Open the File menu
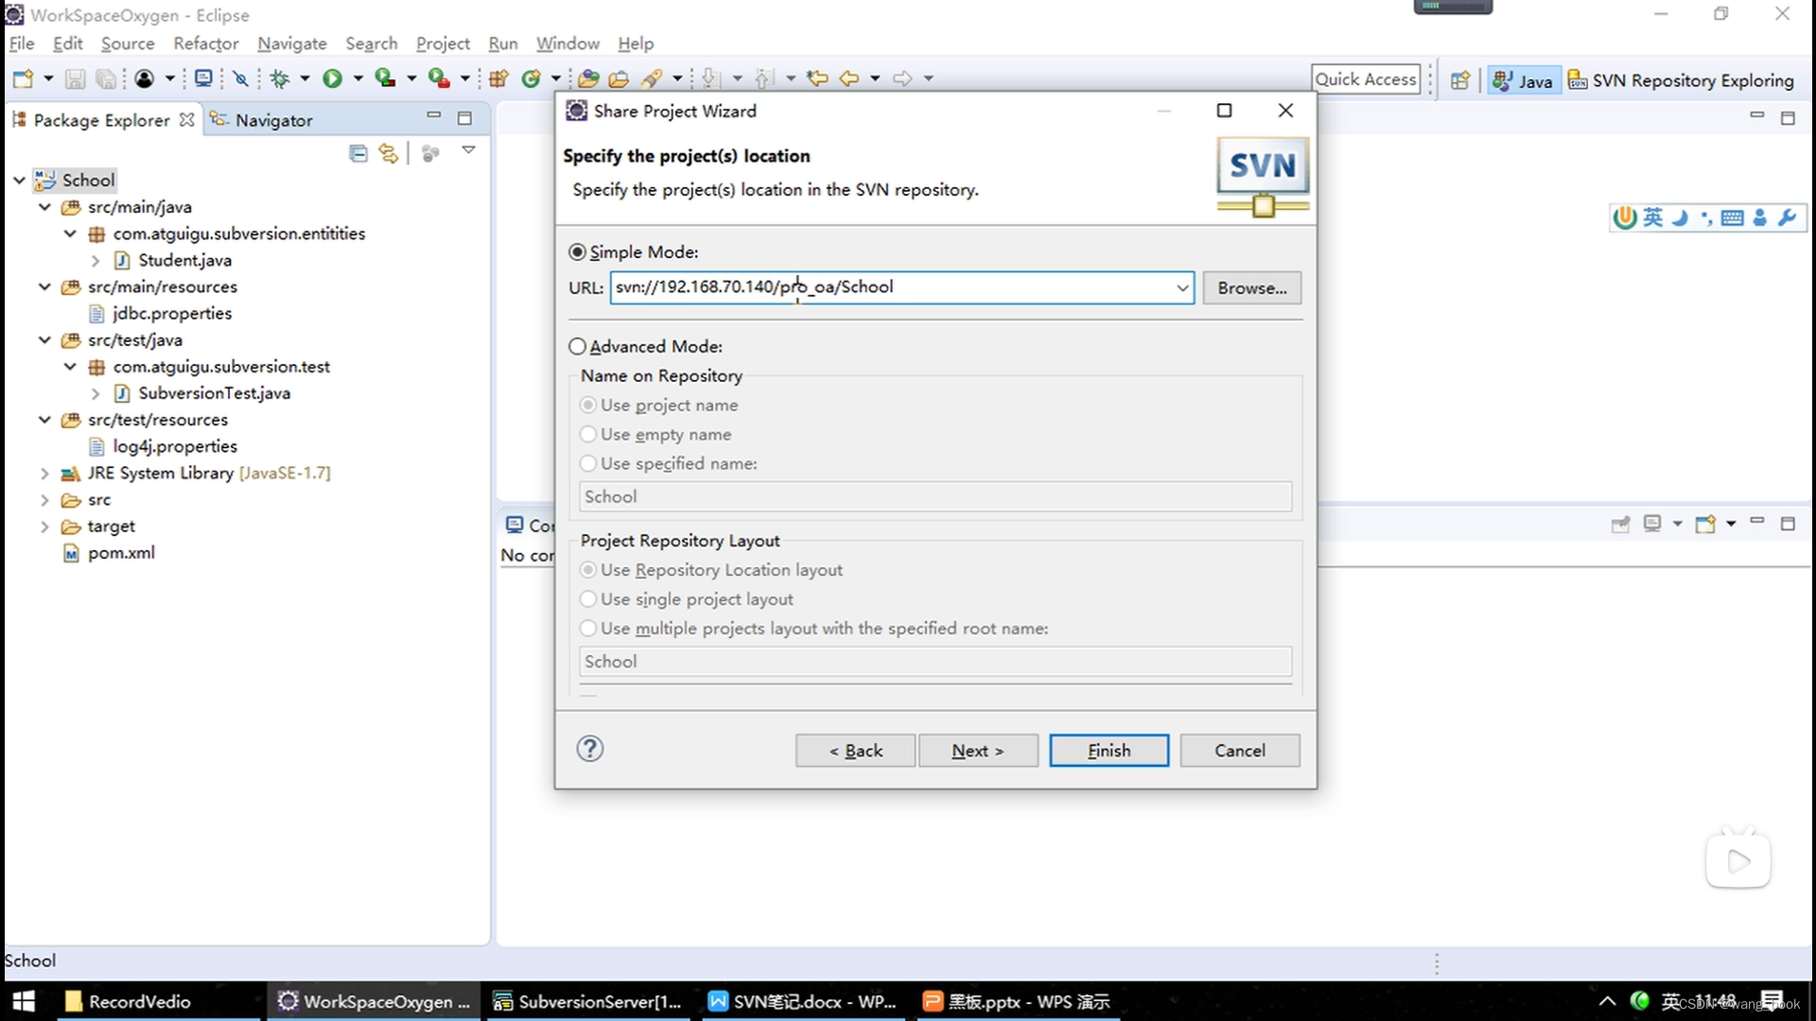 pyautogui.click(x=22, y=43)
